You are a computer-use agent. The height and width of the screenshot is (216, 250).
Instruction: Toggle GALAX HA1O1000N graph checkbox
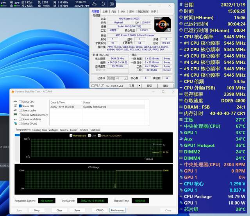click(99, 135)
